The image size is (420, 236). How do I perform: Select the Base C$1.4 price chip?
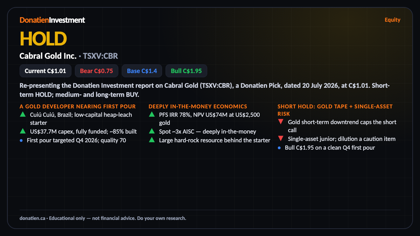click(x=142, y=71)
